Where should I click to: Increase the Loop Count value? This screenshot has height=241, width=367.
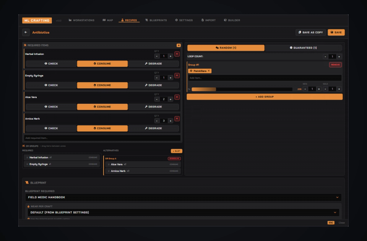tap(339, 57)
